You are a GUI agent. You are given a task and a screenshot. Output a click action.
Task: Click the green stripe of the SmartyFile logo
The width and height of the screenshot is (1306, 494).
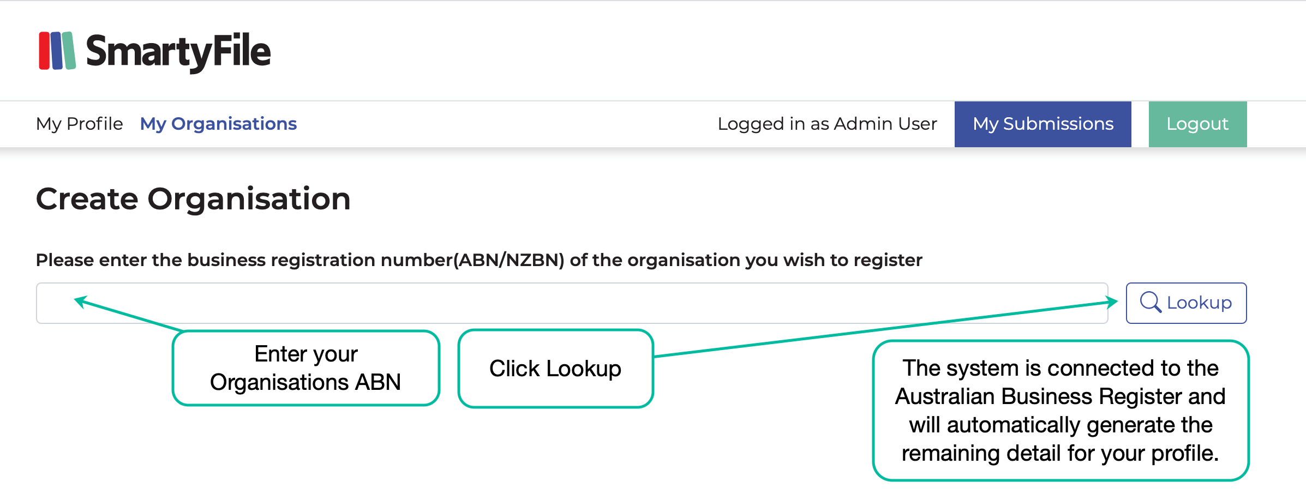click(x=70, y=52)
